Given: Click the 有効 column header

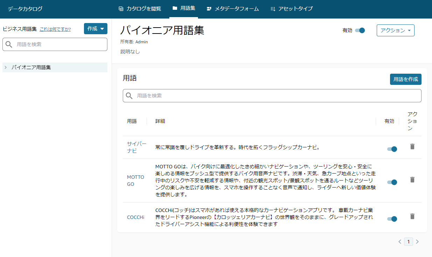Looking at the screenshot, I should coord(389,121).
